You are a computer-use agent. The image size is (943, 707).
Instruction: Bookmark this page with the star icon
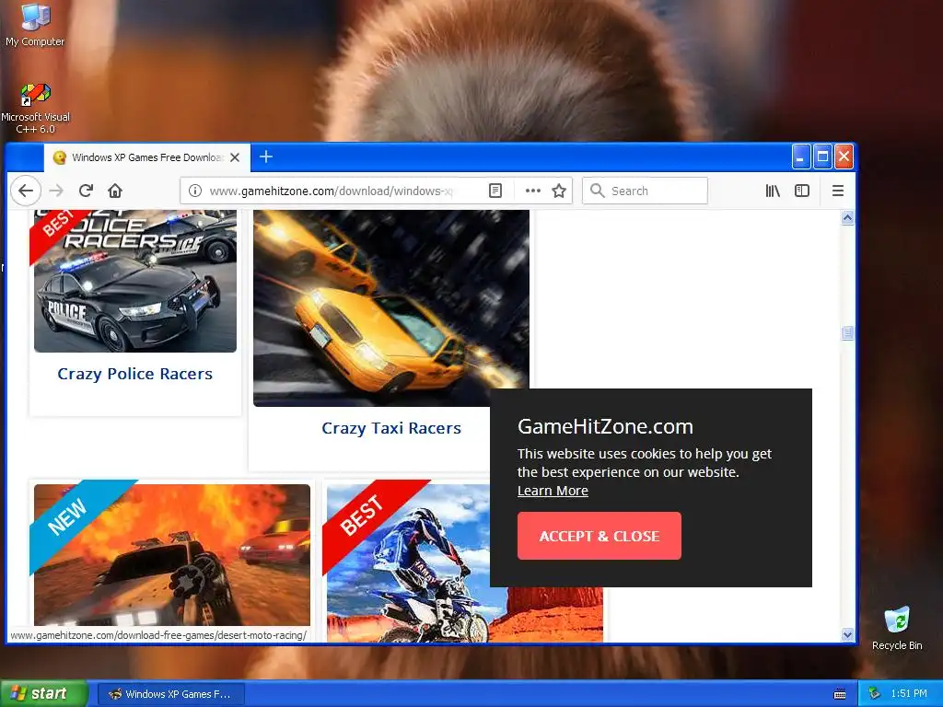(x=559, y=191)
